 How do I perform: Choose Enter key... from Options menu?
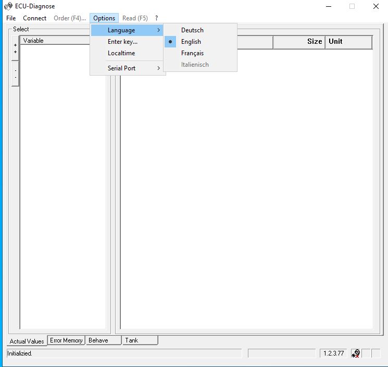127,42
